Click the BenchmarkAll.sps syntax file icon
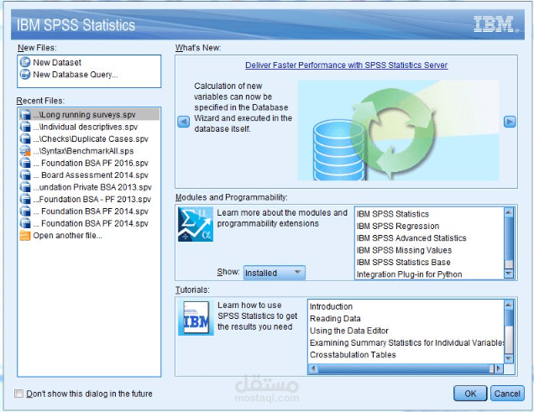Viewport: 534px width, 412px height. [25, 151]
